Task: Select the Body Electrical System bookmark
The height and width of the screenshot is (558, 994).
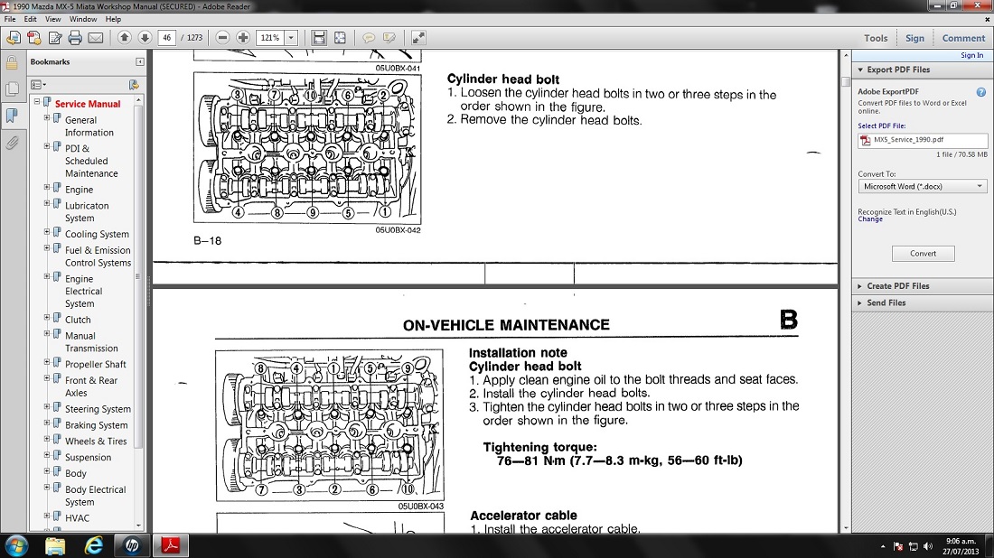Action: [x=95, y=496]
